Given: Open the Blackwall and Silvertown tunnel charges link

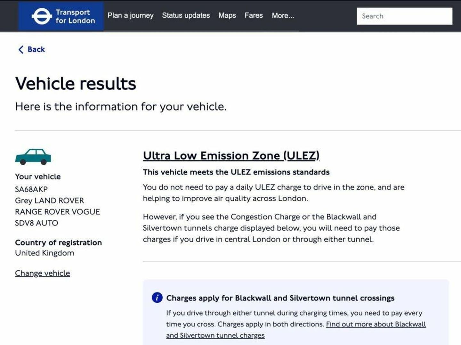Looking at the screenshot, I should 296,330.
